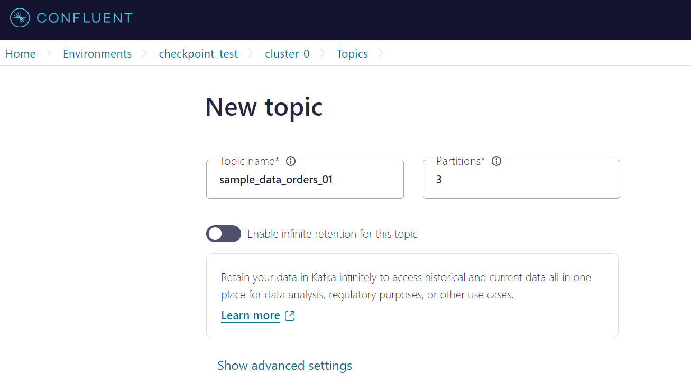Screen dimensions: 691x392
Task: Go to Home breadcrumb
Action: click(x=21, y=54)
